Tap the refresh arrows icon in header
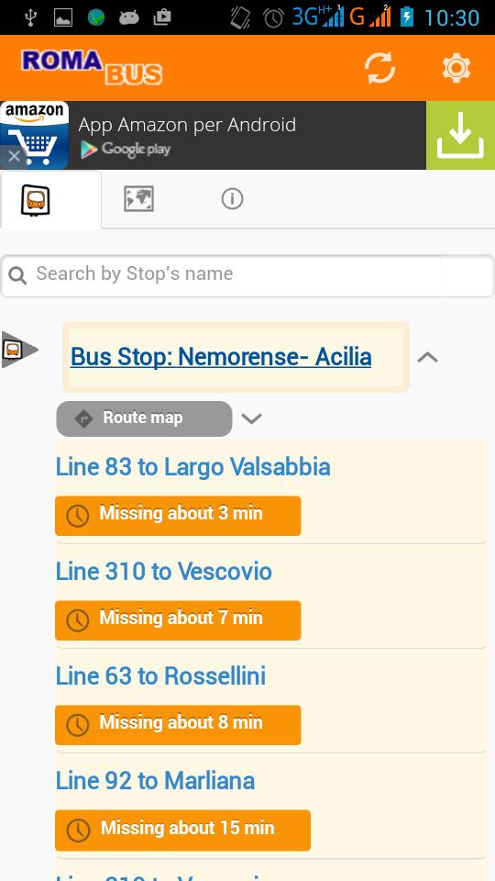 pyautogui.click(x=379, y=68)
